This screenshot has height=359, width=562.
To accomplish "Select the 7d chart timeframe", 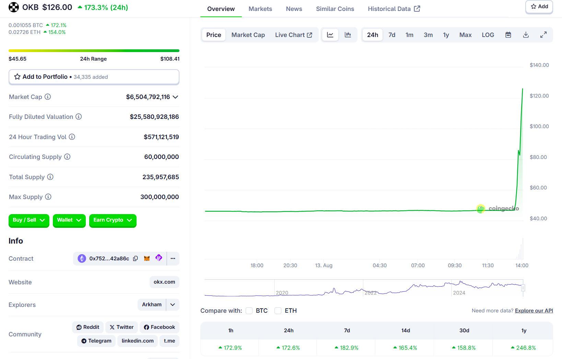I will (391, 35).
